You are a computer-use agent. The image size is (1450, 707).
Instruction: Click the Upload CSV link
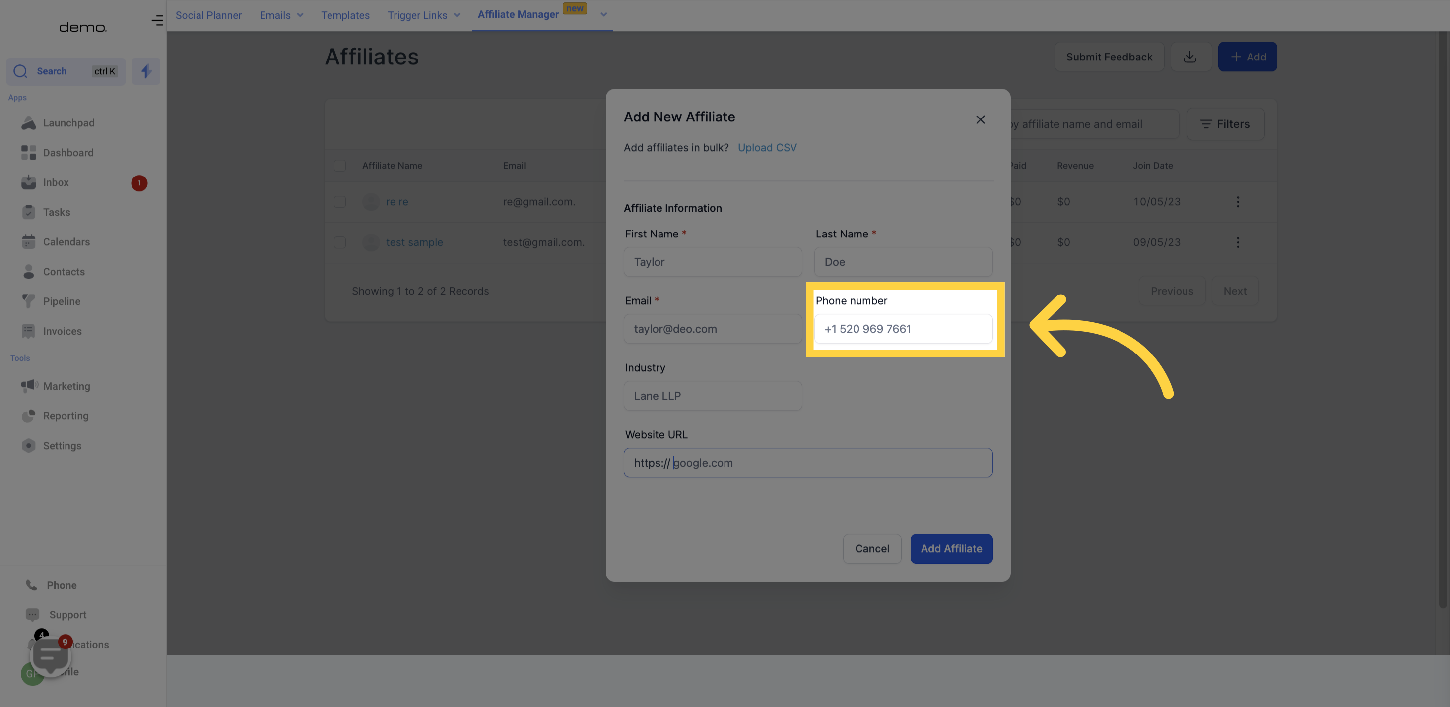(767, 147)
